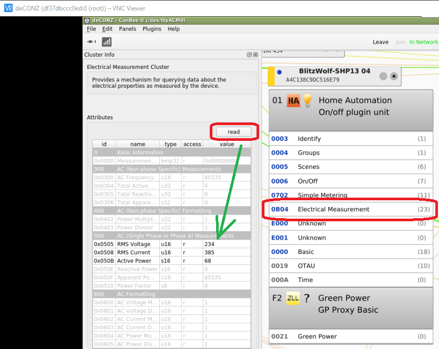Select the 0B04 Electrical Measurement cluster
This screenshot has height=349, width=439.
(x=351, y=209)
